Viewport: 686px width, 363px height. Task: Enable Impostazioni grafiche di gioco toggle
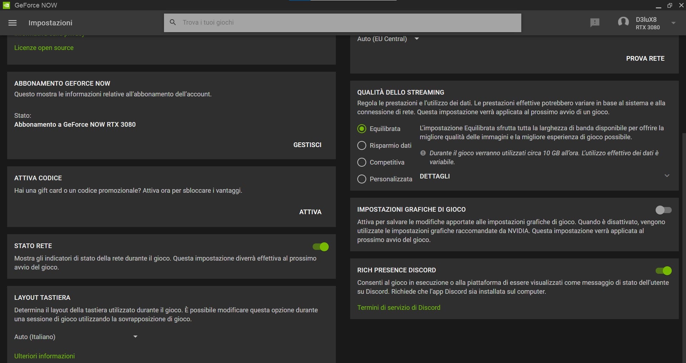[x=663, y=210]
